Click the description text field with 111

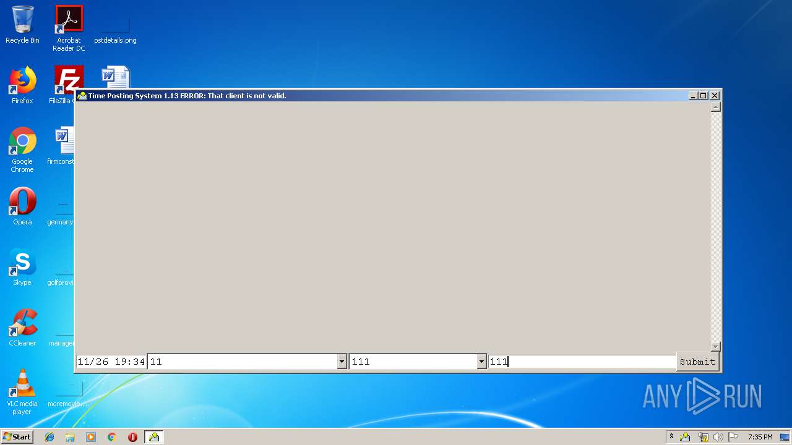[x=582, y=362]
